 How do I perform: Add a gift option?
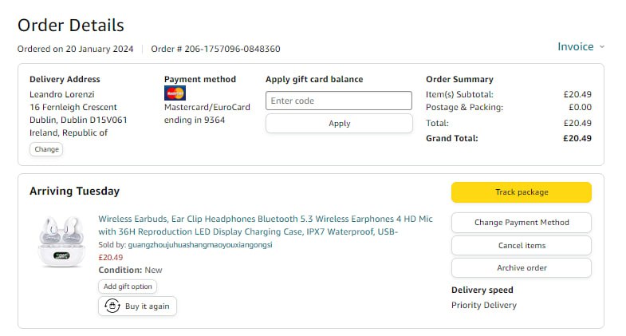click(x=128, y=287)
